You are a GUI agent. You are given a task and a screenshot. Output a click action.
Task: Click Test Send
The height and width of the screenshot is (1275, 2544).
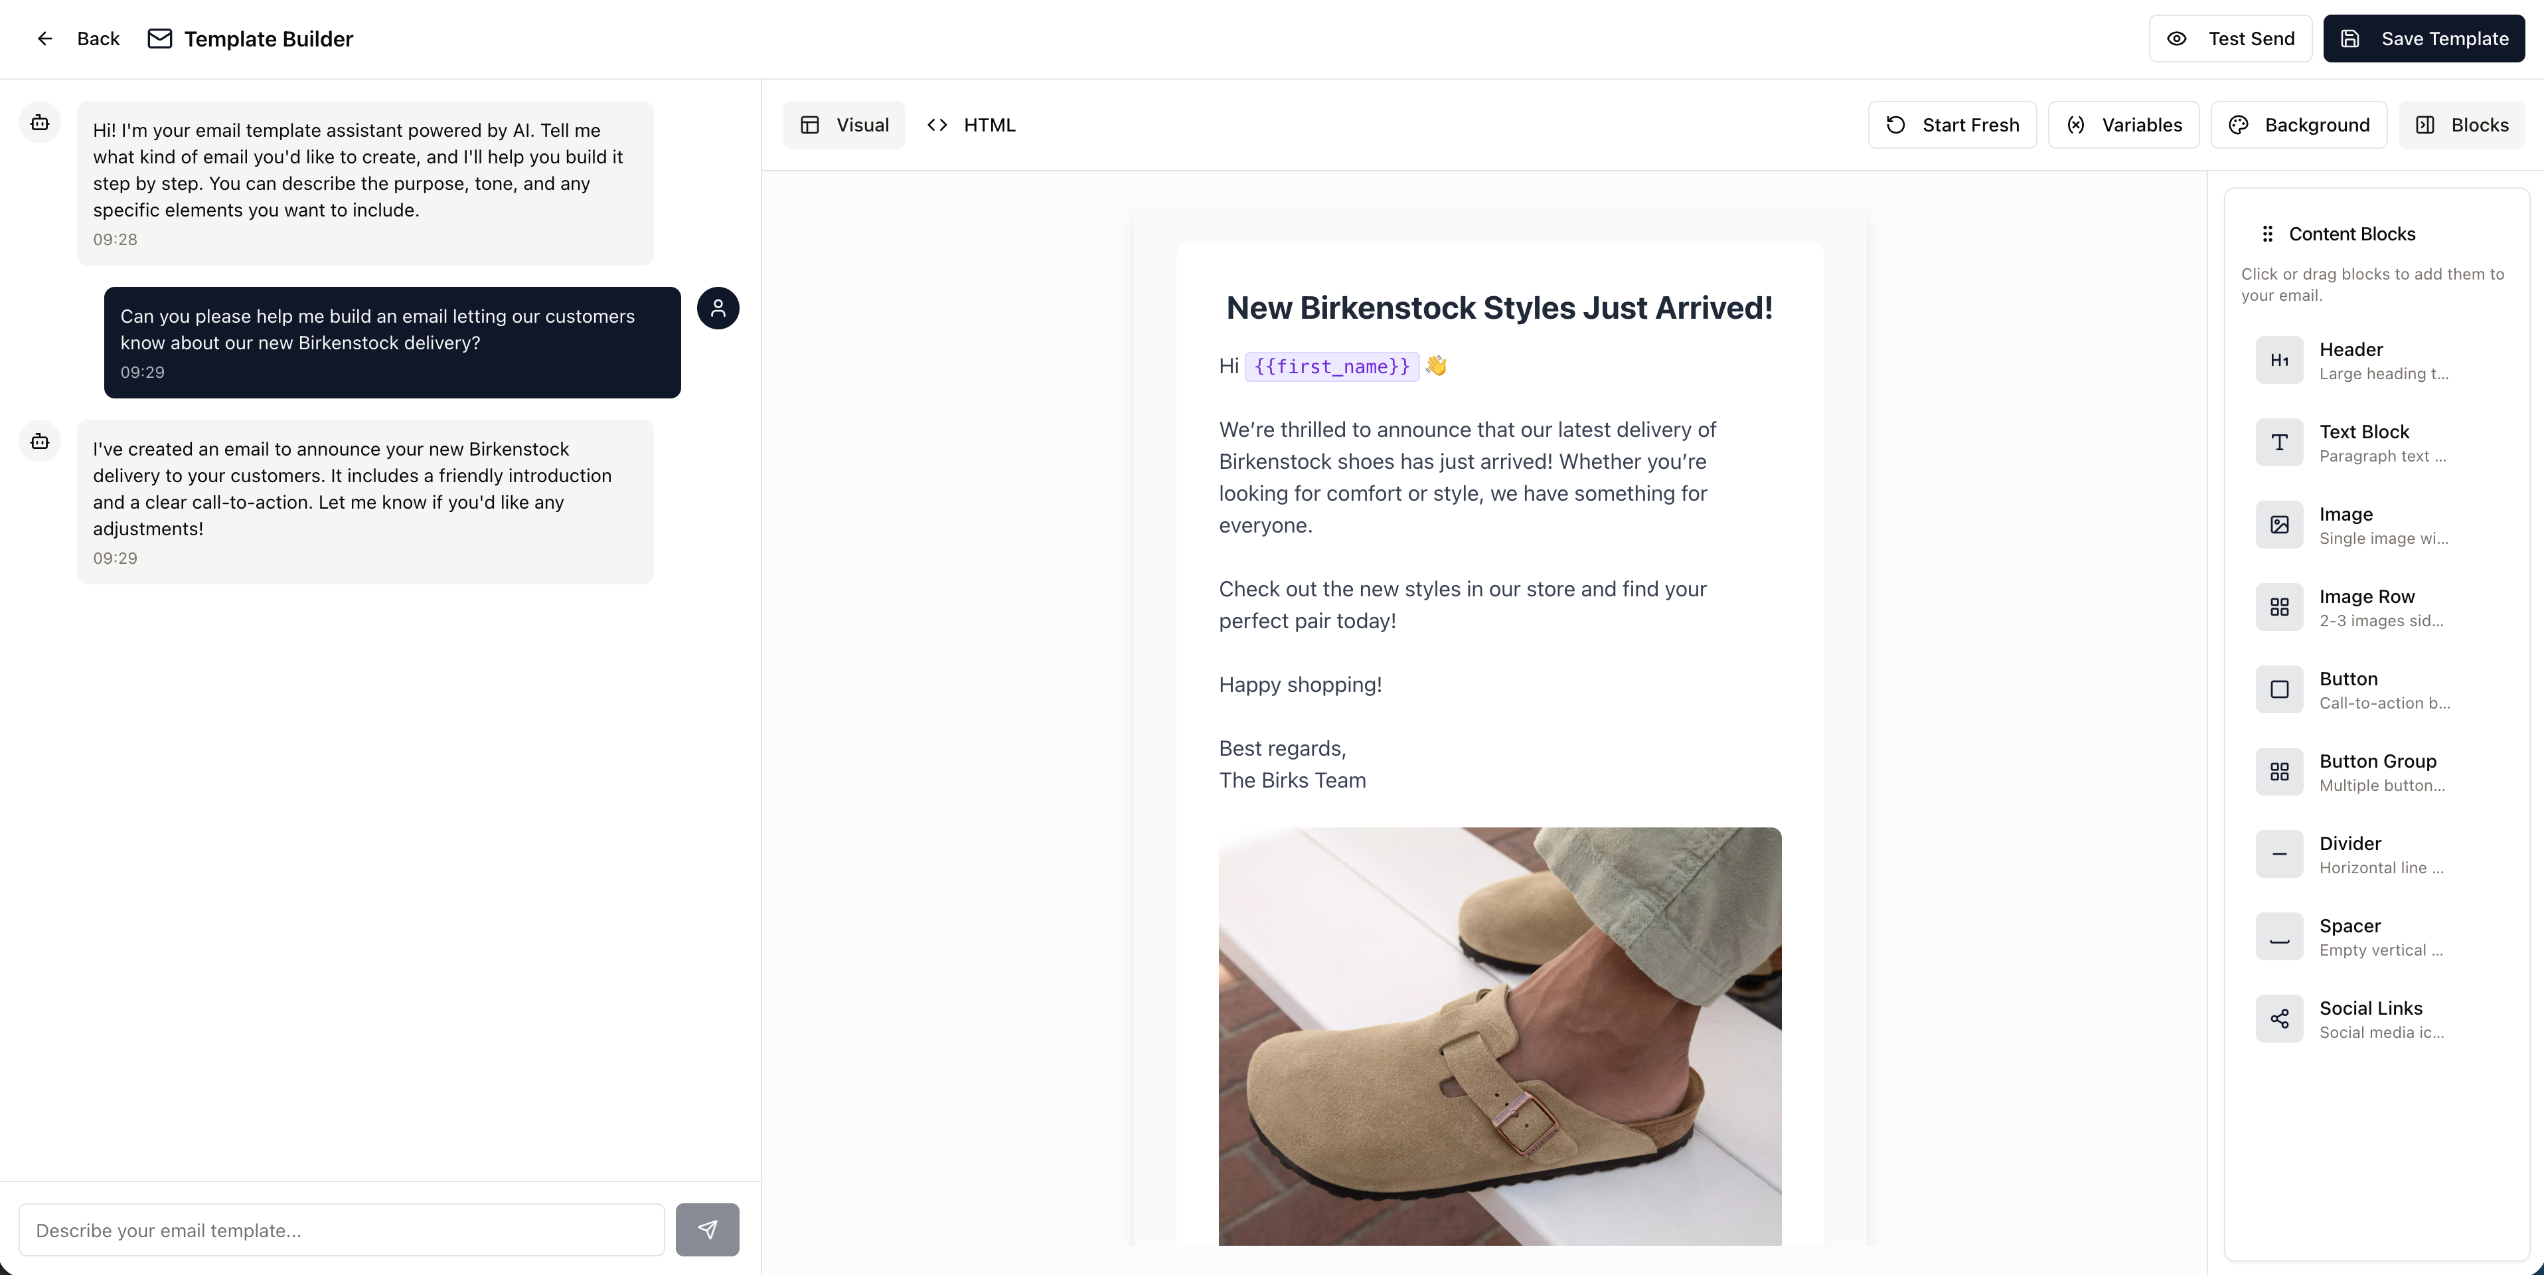[2231, 39]
